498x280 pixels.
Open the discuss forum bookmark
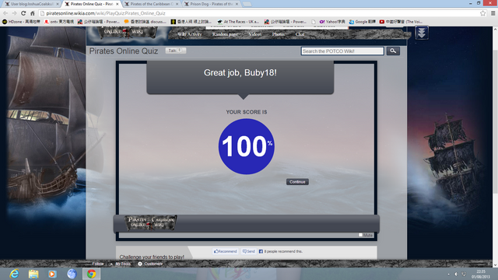[x=146, y=22]
